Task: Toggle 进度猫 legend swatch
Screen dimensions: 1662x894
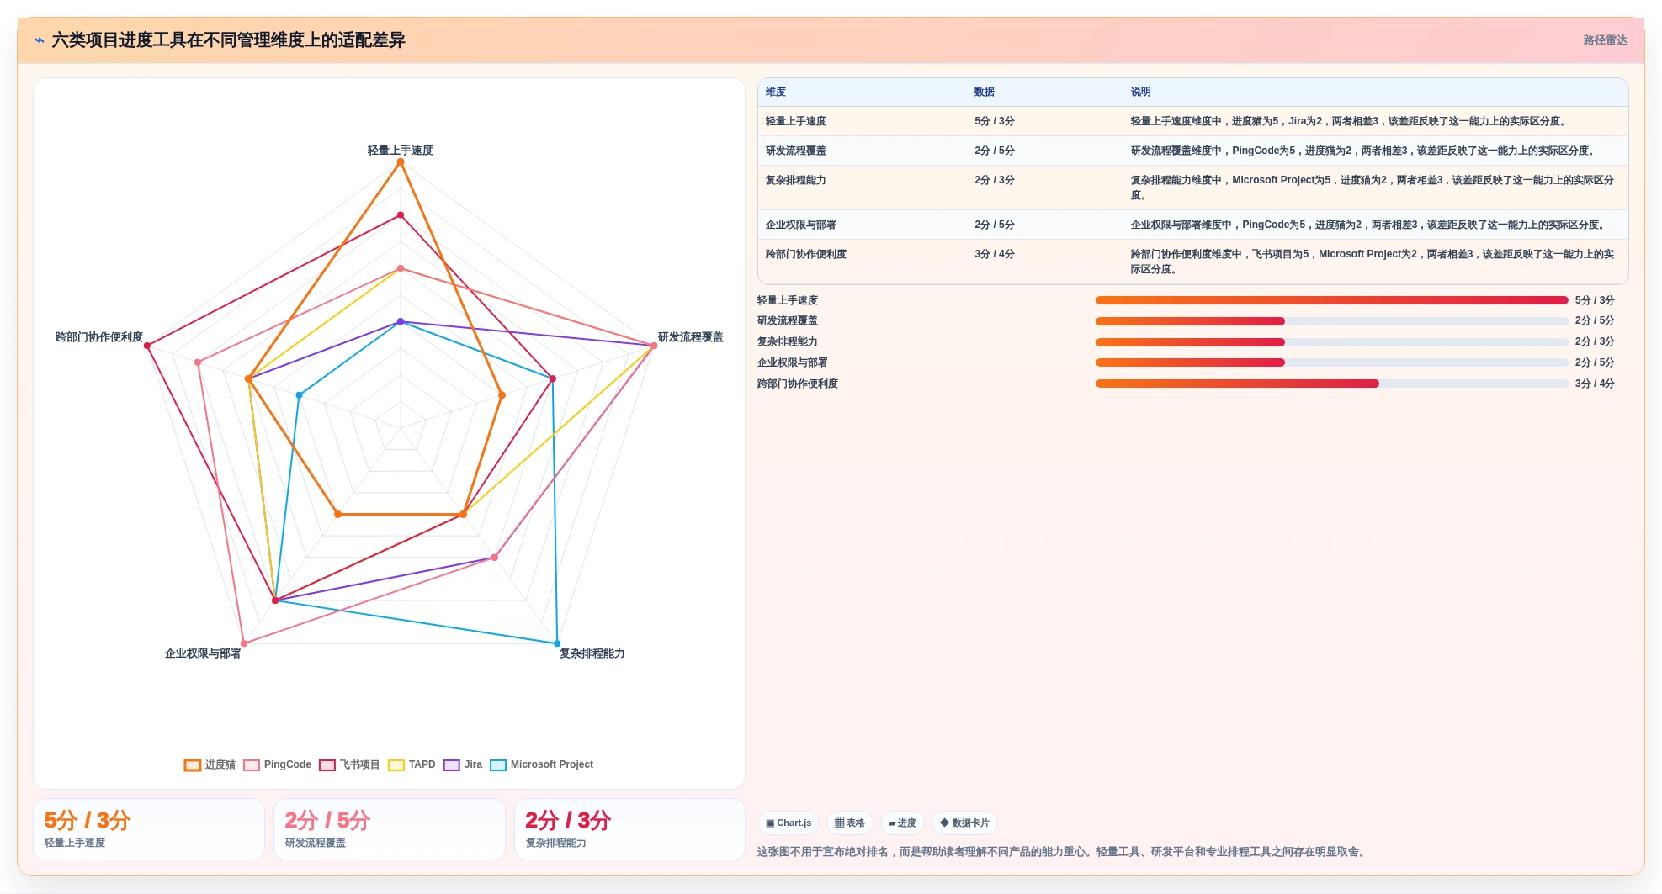Action: 193,764
